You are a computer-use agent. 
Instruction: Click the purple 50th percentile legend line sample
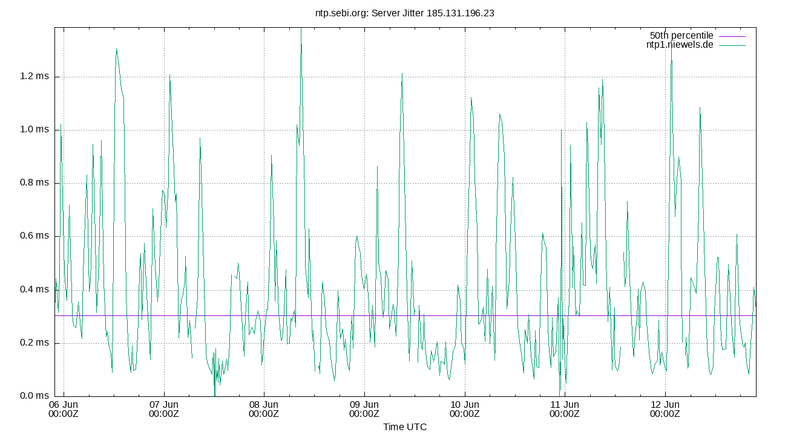pos(732,36)
